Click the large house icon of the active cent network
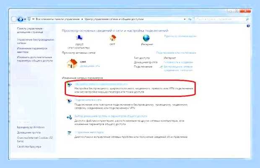The width and height of the screenshot is (260, 168). pyautogui.click(x=72, y=63)
